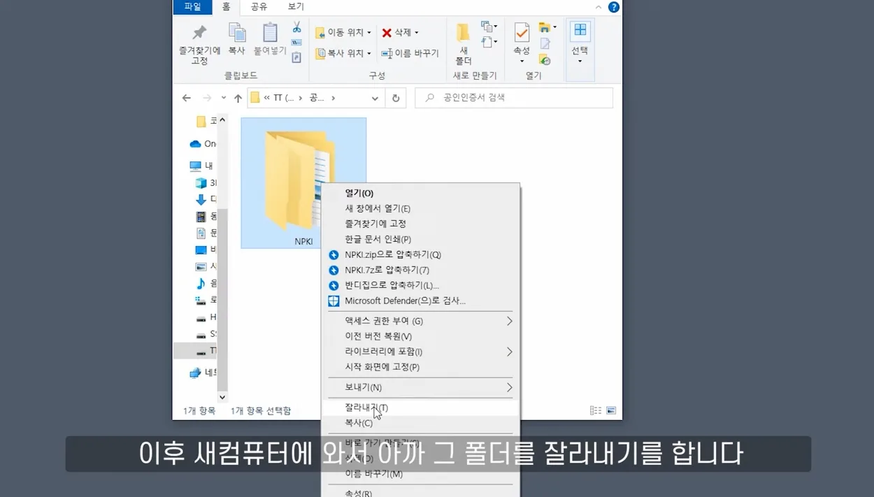
Task: Click 이름 바꾸기 in the ribbon
Action: tap(410, 53)
